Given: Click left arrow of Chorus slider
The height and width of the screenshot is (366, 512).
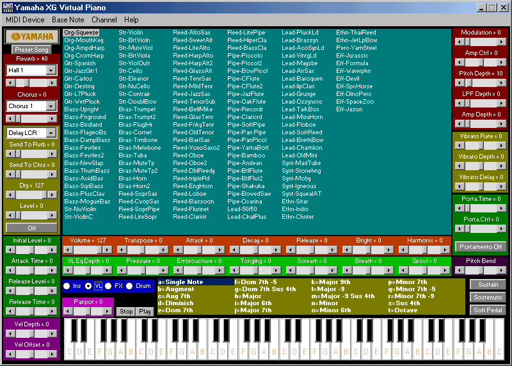Looking at the screenshot, I should coord(11,118).
